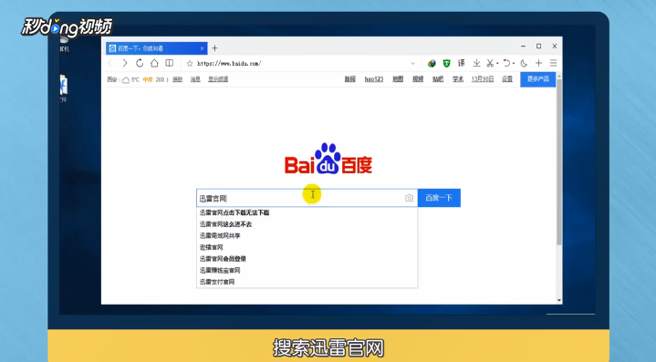Click the scrollbar down arrow

[x=559, y=300]
